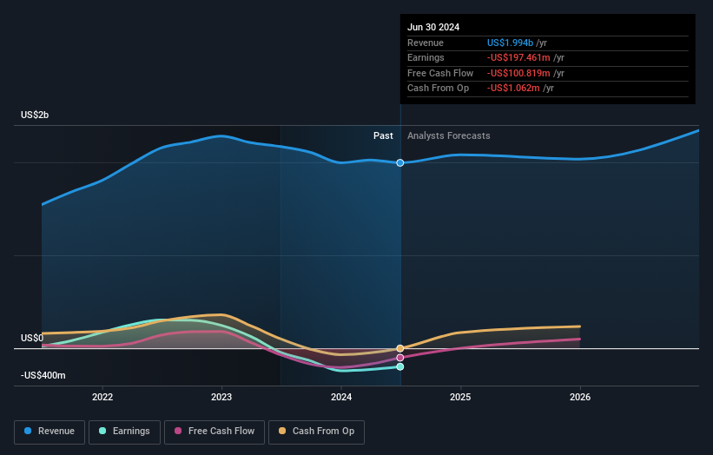Select the Revenue data point at Jun 2024
The height and width of the screenshot is (455, 713).
click(400, 162)
